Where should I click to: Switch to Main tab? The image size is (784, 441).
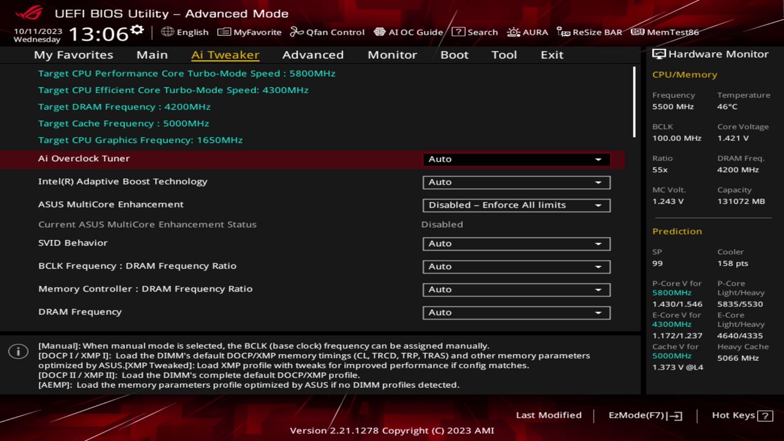152,55
